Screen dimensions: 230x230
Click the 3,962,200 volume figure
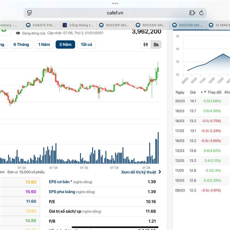(x=146, y=32)
